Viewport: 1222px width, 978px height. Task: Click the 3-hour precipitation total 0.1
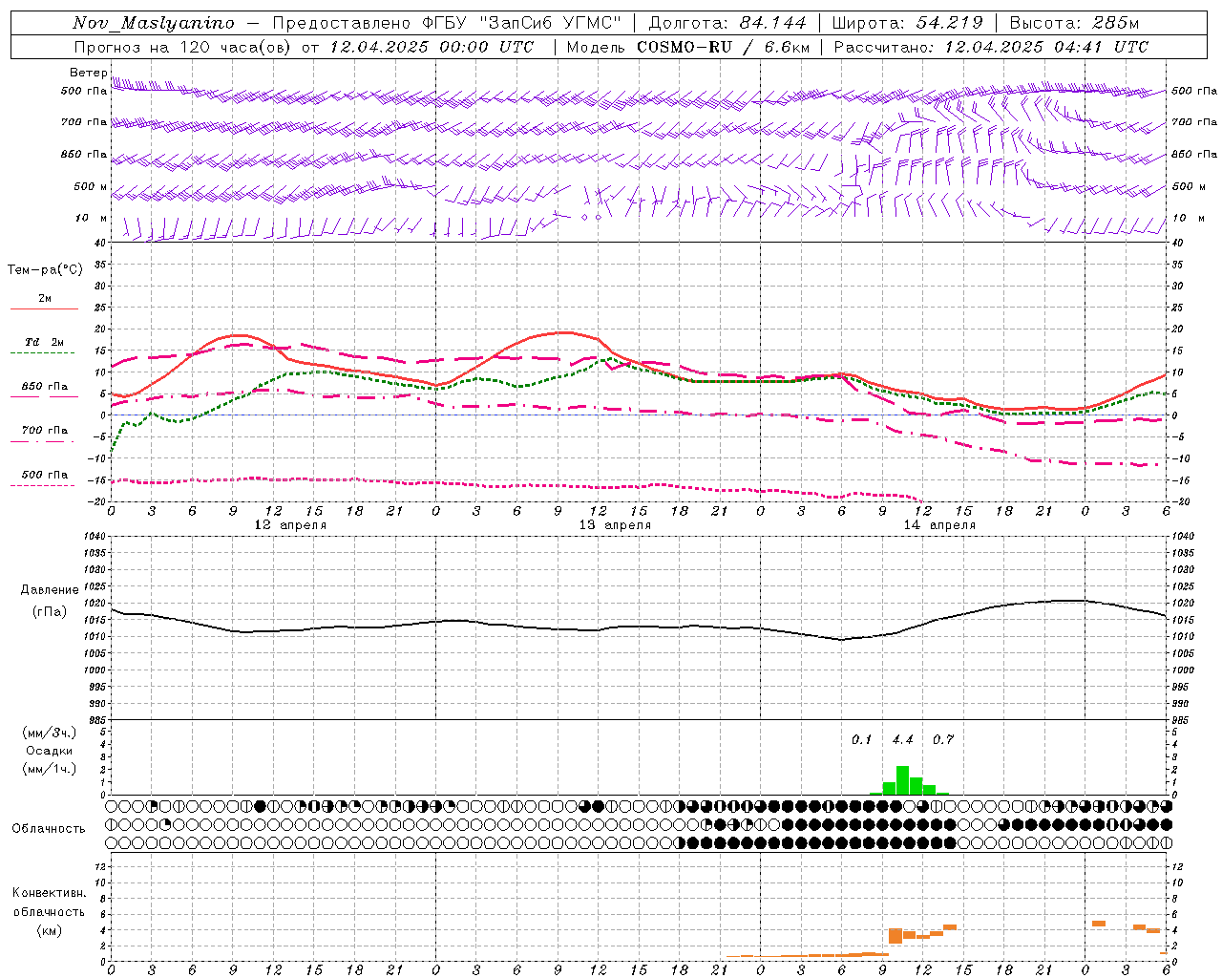click(x=862, y=739)
